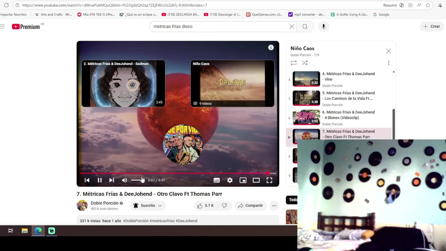Click the browser address bar URL
This screenshot has height=251, width=446.
(115, 5)
